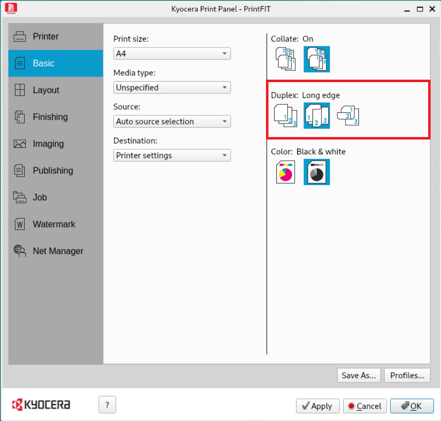The width and height of the screenshot is (441, 421).
Task: Click the Job stacked printer icon
Action: [x=20, y=197]
